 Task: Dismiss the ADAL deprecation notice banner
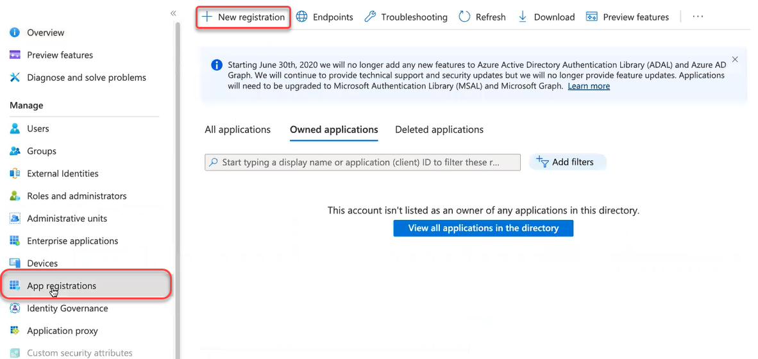coord(735,59)
